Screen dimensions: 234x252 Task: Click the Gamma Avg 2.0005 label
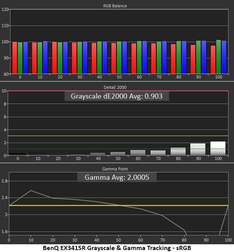[117, 177]
